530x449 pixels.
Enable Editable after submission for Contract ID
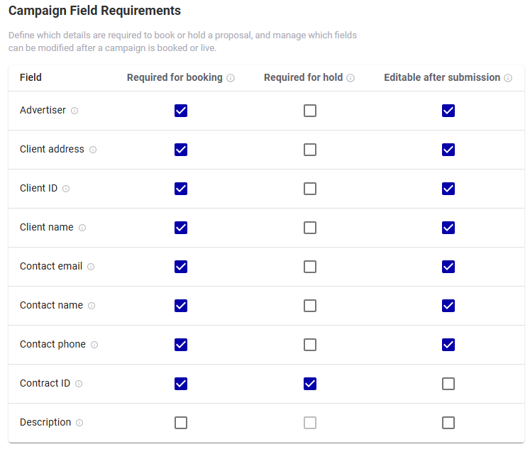coord(448,384)
